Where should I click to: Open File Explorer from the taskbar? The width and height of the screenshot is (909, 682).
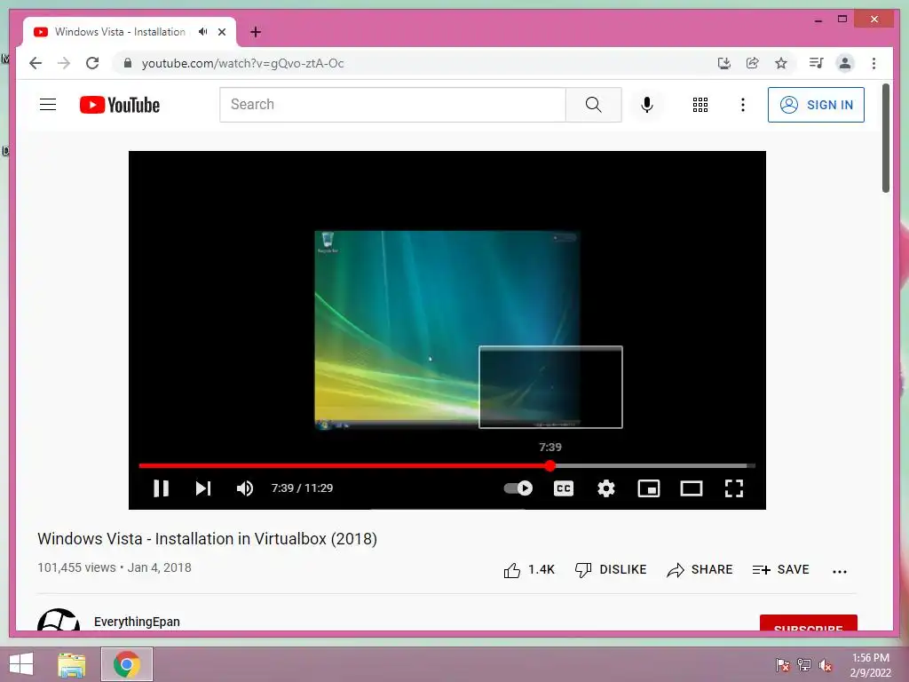(72, 664)
